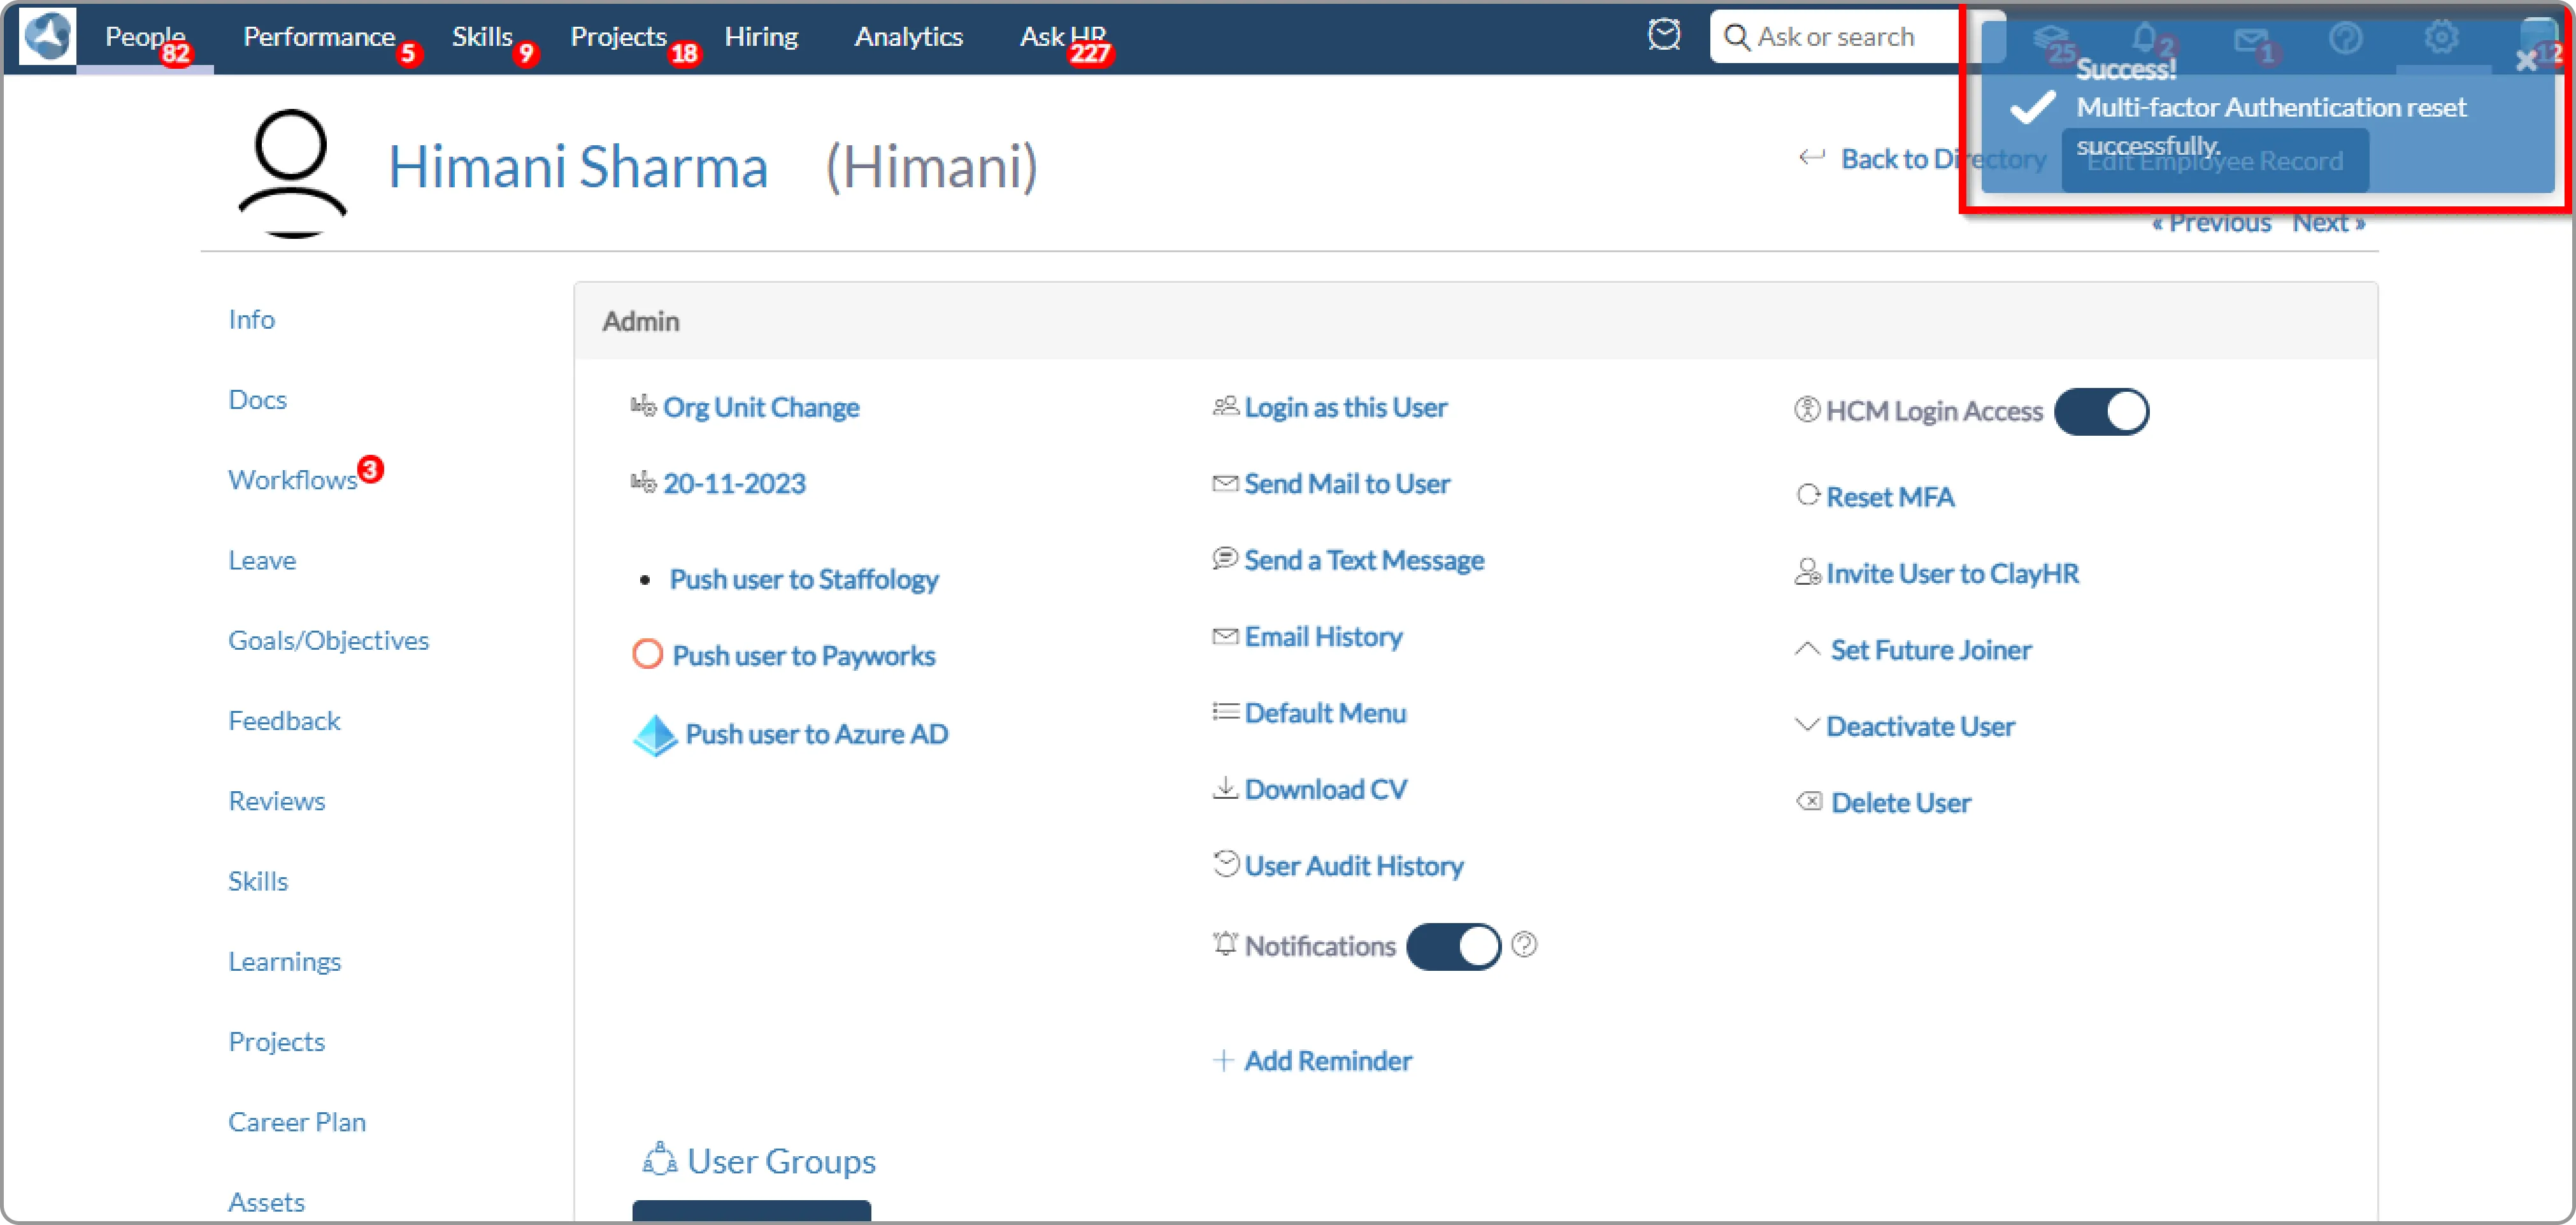Expand Deactivate User option
The image size is (2576, 1225).
(x=1919, y=726)
